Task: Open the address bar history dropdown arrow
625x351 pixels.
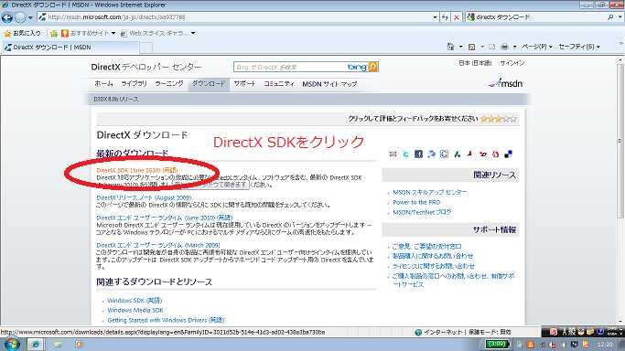Action: click(435, 17)
